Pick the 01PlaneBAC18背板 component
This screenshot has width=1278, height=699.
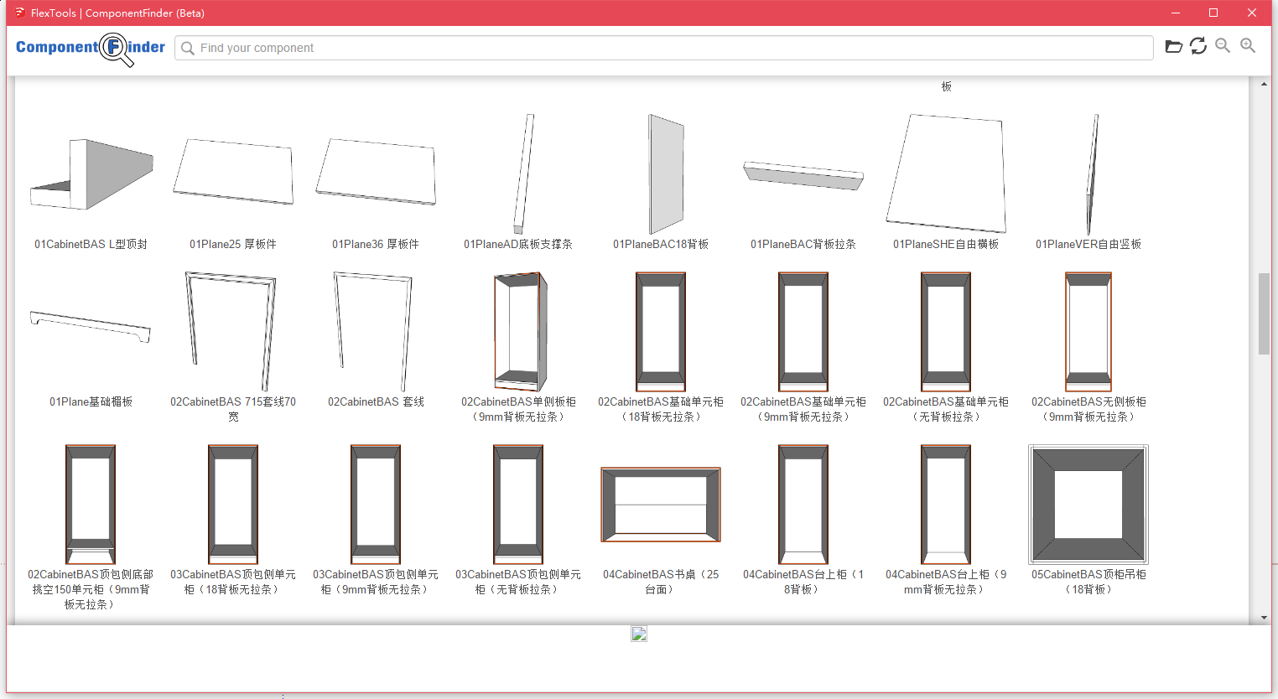pos(661,174)
